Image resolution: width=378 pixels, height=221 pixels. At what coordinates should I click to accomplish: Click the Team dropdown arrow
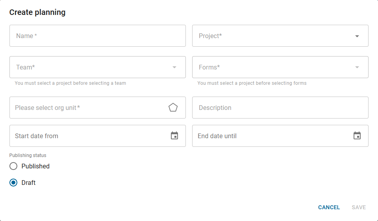pos(174,67)
